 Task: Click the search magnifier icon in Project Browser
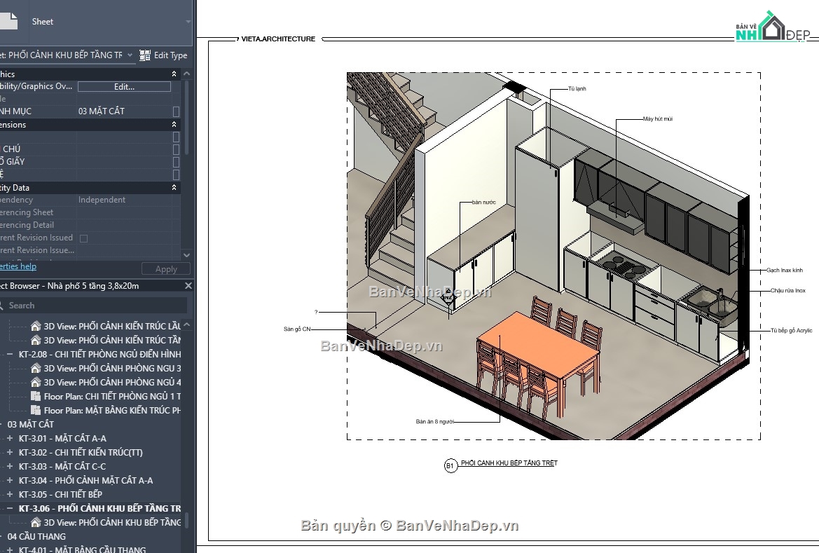pyautogui.click(x=1, y=306)
